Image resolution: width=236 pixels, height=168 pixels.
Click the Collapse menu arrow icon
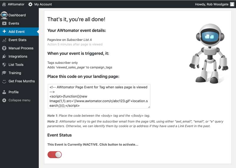coord(4,100)
